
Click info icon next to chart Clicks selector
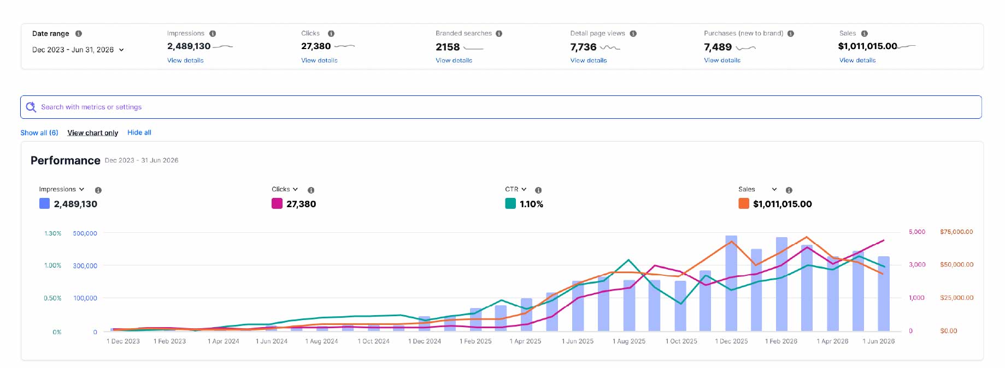(311, 190)
